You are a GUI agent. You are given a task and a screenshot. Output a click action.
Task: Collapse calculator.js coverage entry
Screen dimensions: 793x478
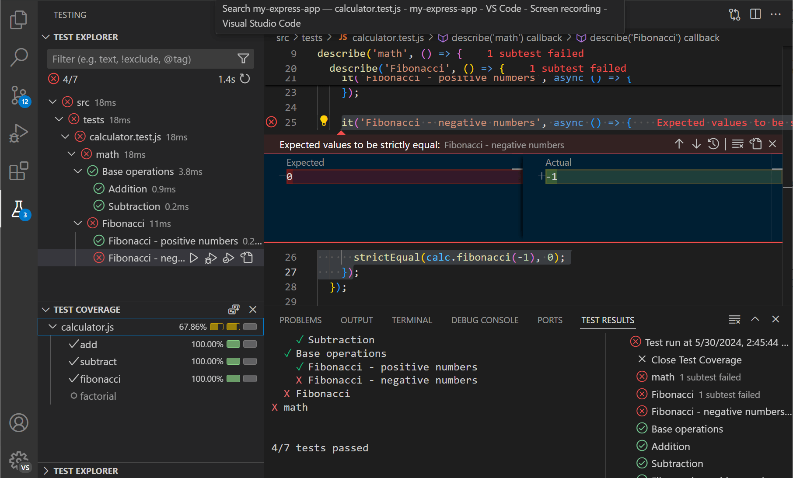pyautogui.click(x=52, y=327)
